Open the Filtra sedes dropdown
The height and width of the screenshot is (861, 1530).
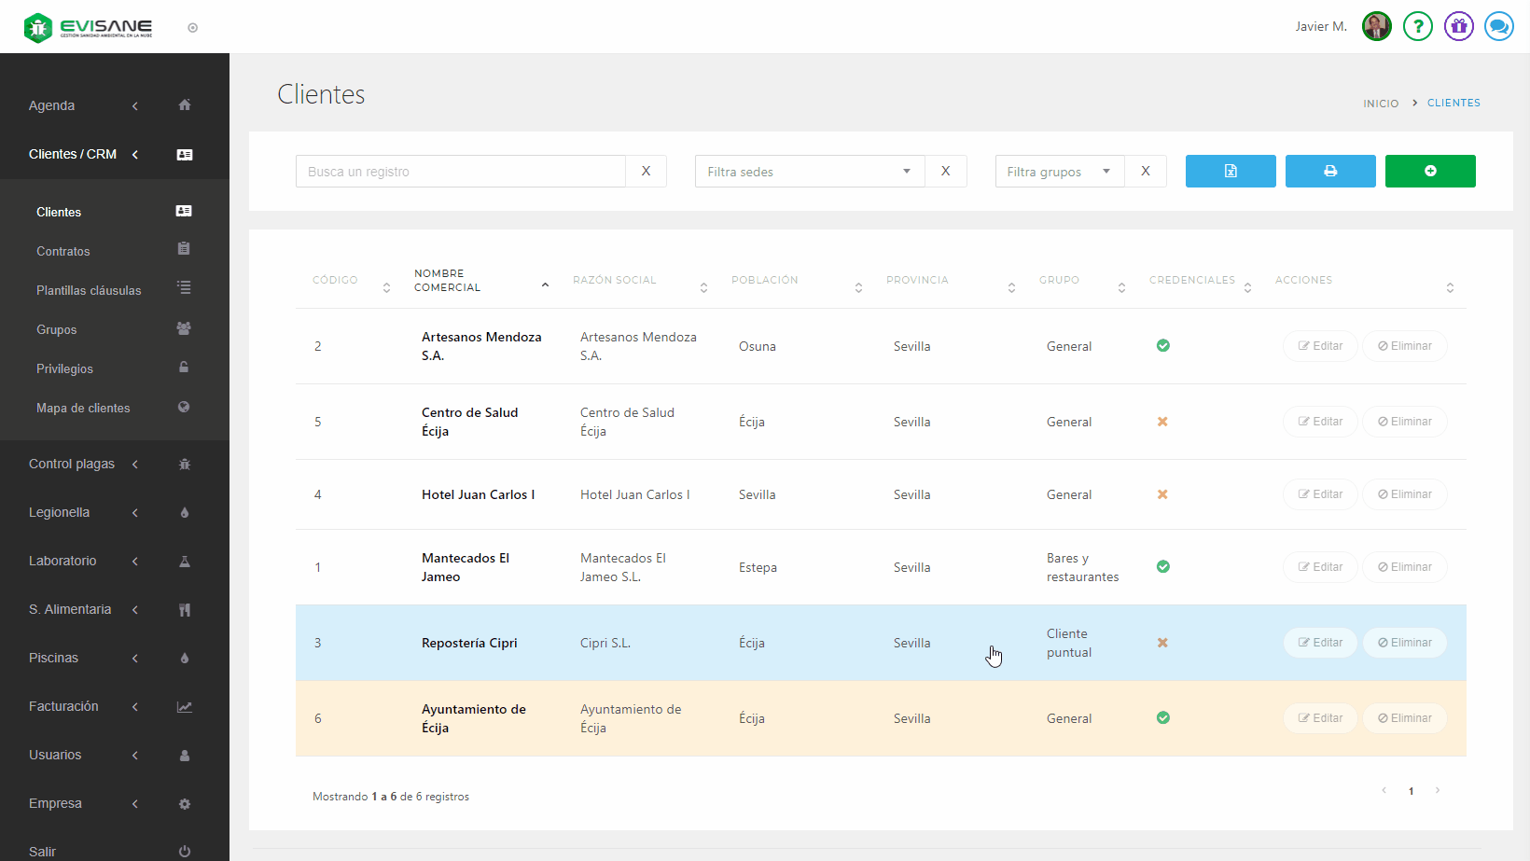(x=809, y=172)
